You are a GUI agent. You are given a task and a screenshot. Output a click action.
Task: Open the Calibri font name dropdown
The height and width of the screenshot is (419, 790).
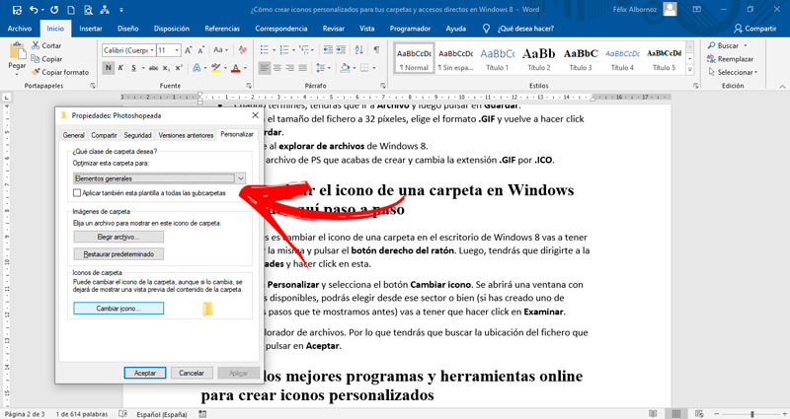[x=152, y=50]
